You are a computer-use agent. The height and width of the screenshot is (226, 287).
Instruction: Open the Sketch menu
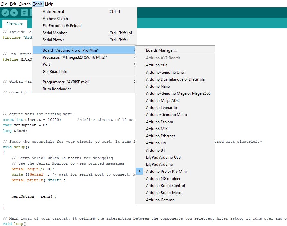point(25,4)
